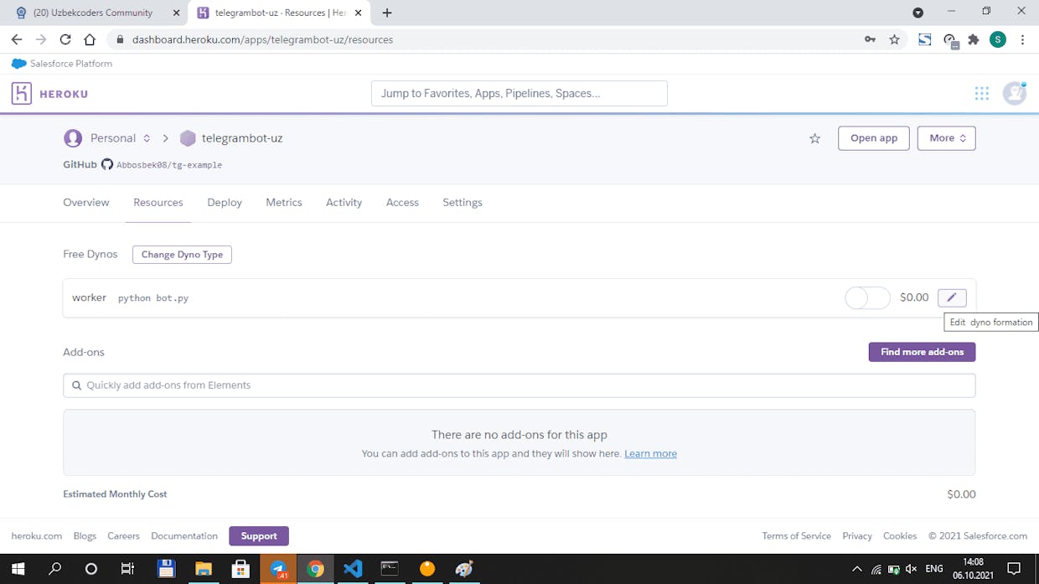1039x584 pixels.
Task: Open the user account avatar menu
Action: 1015,93
